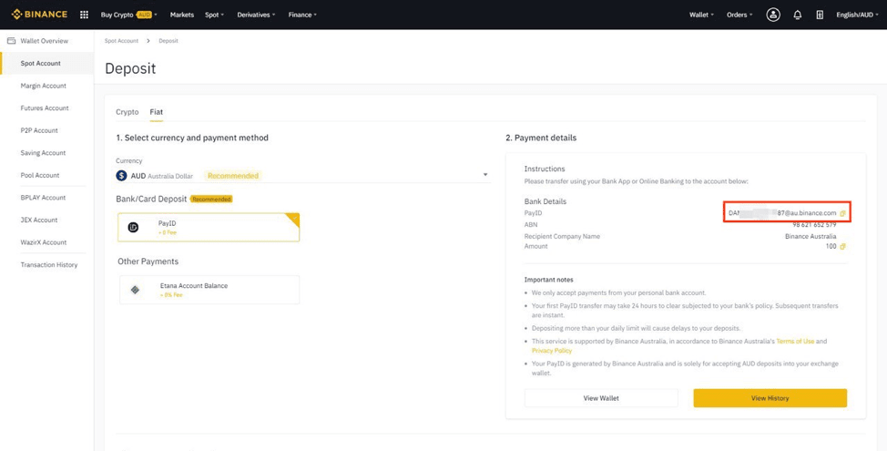Image resolution: width=887 pixels, height=451 pixels.
Task: Select JEX Account in sidebar
Action: click(x=39, y=220)
